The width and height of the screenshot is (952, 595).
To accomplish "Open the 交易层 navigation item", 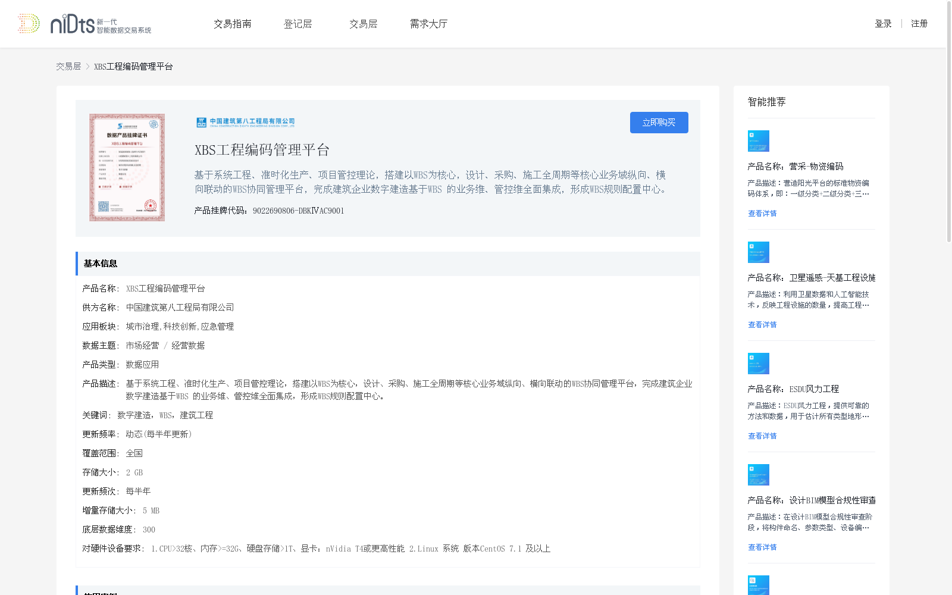I will (x=364, y=24).
